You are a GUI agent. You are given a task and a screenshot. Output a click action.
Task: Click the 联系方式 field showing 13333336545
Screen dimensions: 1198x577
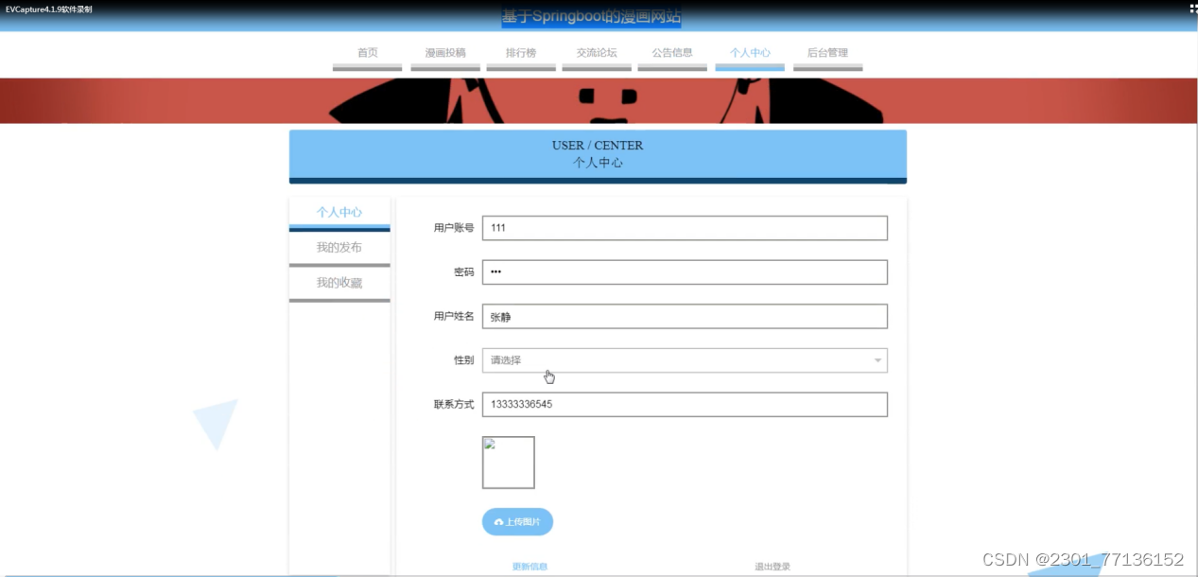click(x=683, y=404)
